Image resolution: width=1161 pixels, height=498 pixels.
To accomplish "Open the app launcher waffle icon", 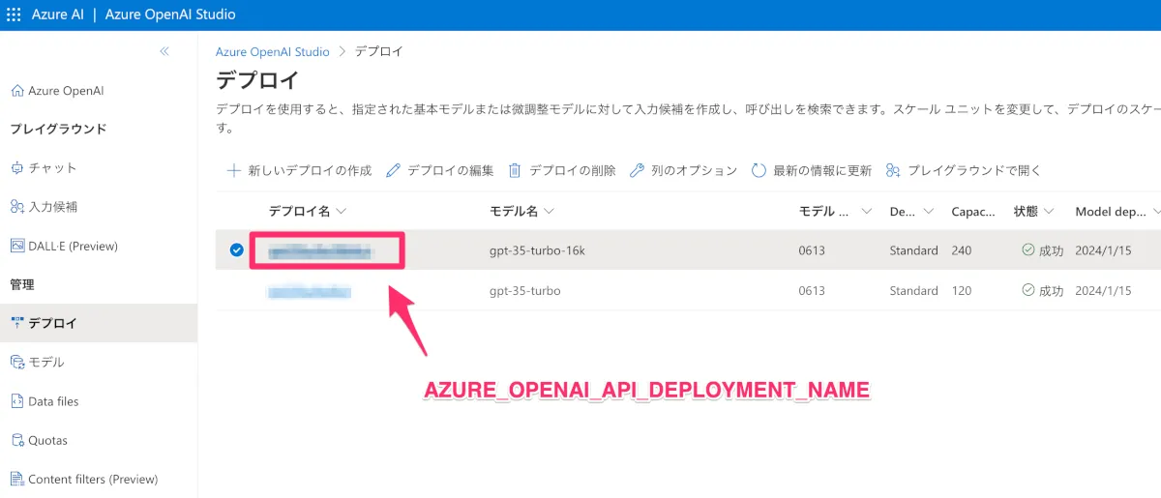I will coord(14,15).
